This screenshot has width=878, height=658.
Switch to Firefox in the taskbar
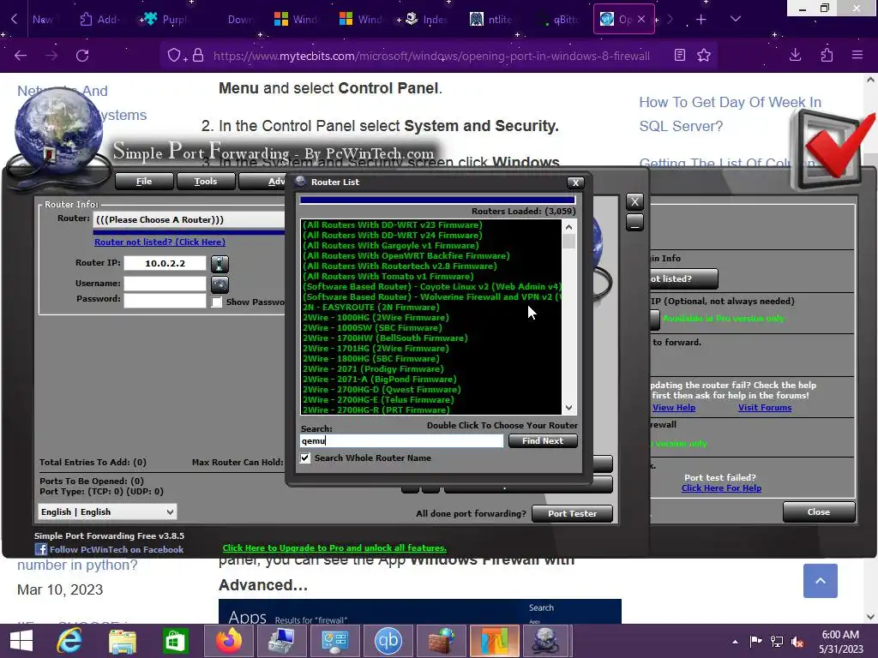click(x=228, y=641)
